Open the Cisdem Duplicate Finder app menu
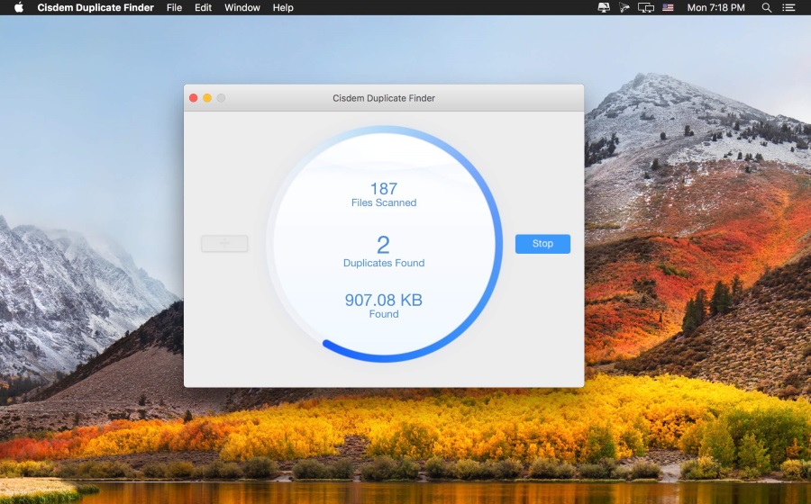The image size is (811, 504). 96,7
